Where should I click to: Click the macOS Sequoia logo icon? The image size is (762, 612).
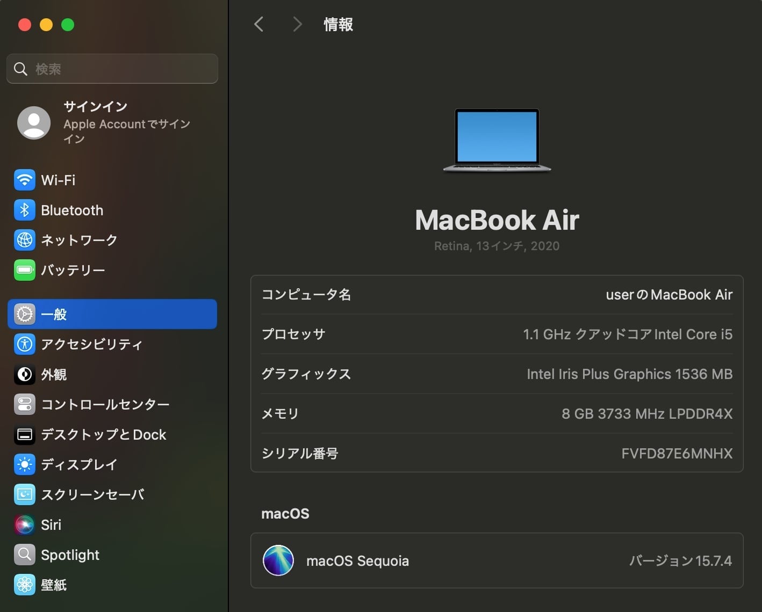pos(278,560)
